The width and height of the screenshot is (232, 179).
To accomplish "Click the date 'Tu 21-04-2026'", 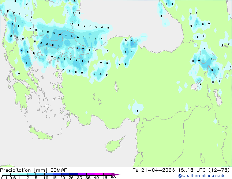I will (154, 170).
